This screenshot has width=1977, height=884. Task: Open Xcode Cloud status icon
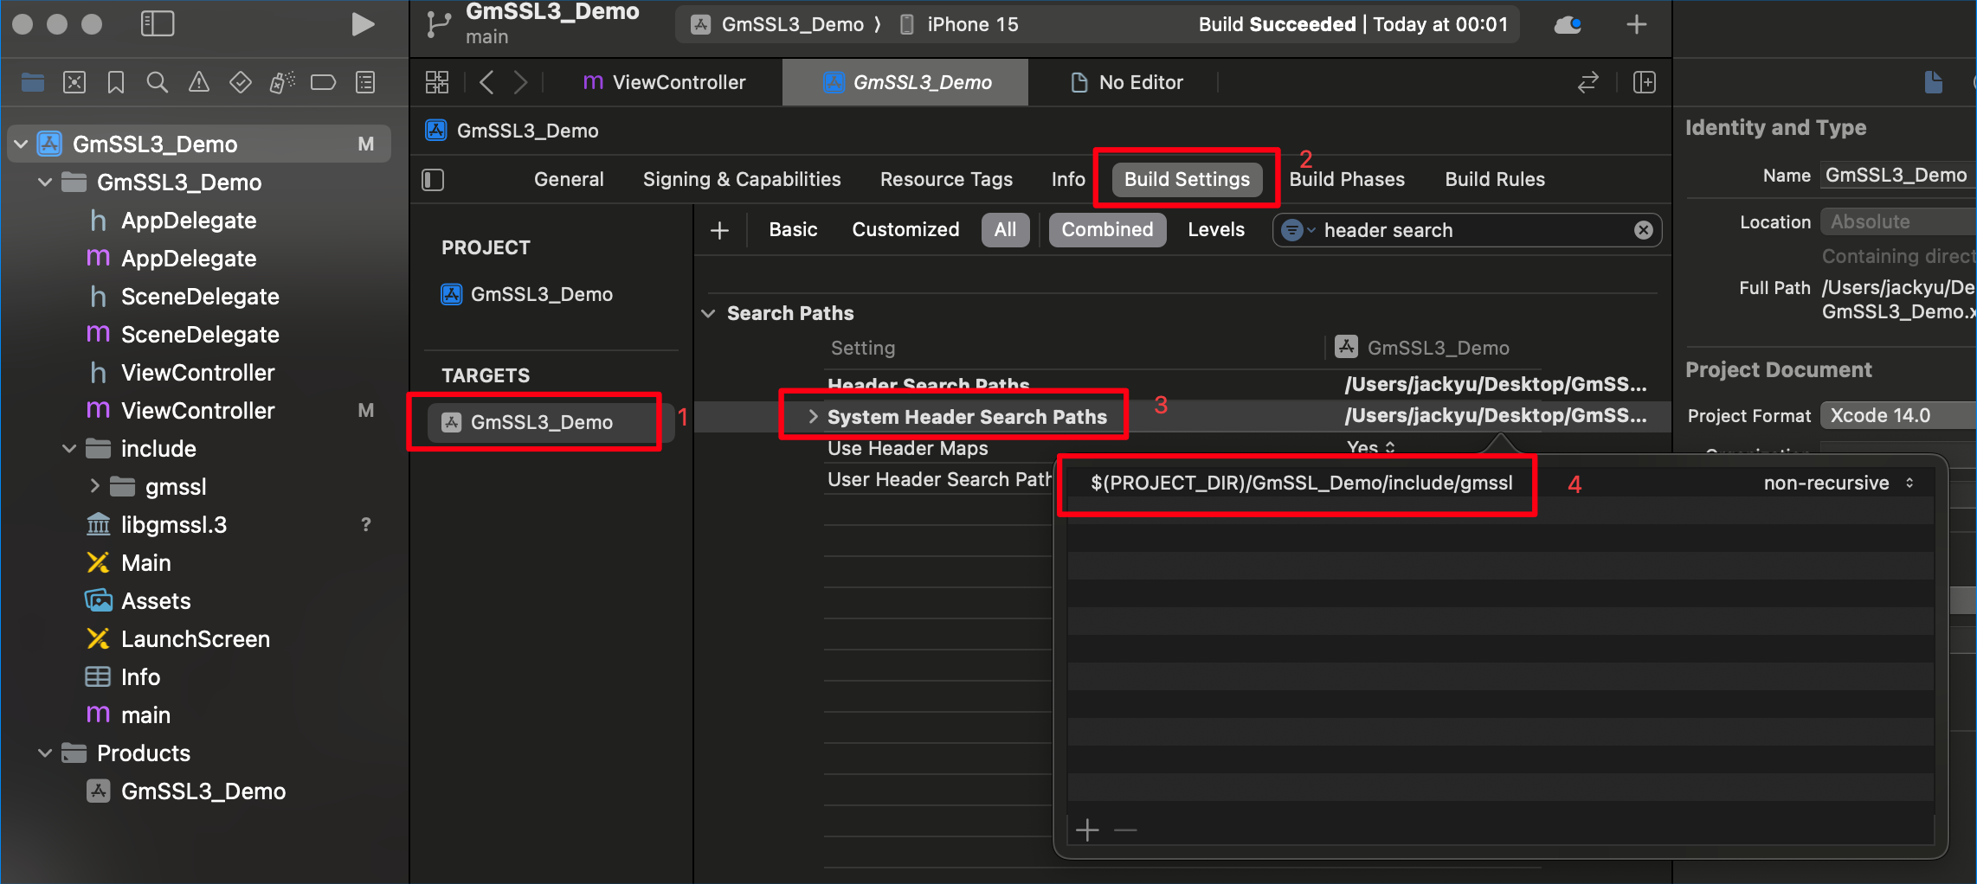pyautogui.click(x=1568, y=24)
